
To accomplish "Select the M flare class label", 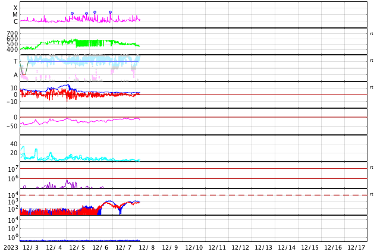I will pyautogui.click(x=15, y=15).
